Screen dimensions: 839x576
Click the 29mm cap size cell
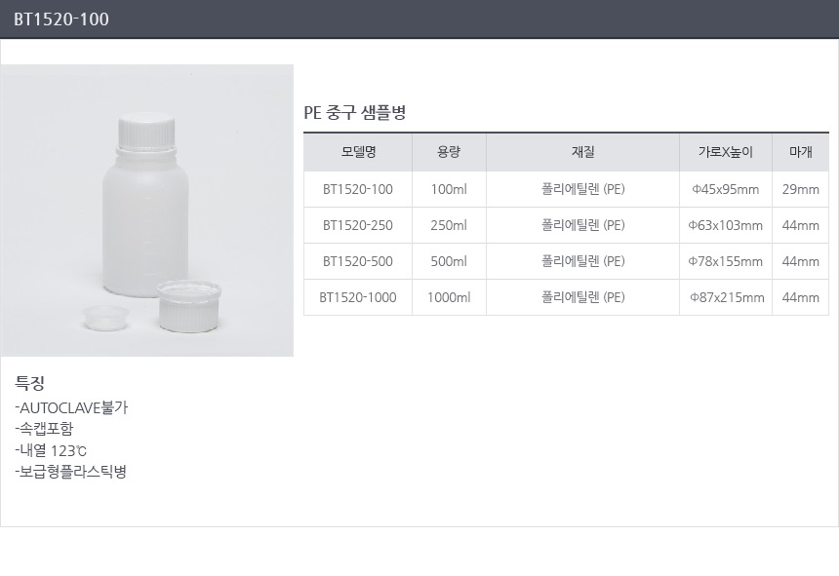[x=800, y=189]
